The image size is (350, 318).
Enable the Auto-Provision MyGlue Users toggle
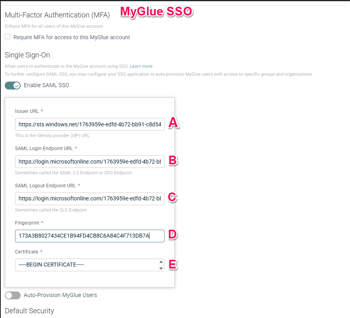tap(13, 295)
